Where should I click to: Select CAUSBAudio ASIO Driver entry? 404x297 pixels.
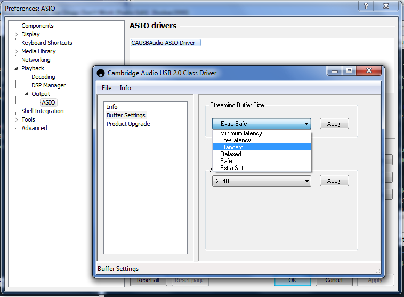click(166, 43)
